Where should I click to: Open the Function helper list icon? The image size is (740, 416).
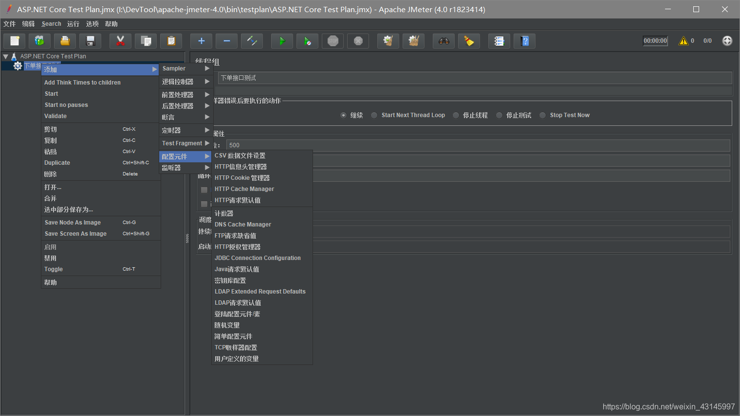(x=499, y=41)
